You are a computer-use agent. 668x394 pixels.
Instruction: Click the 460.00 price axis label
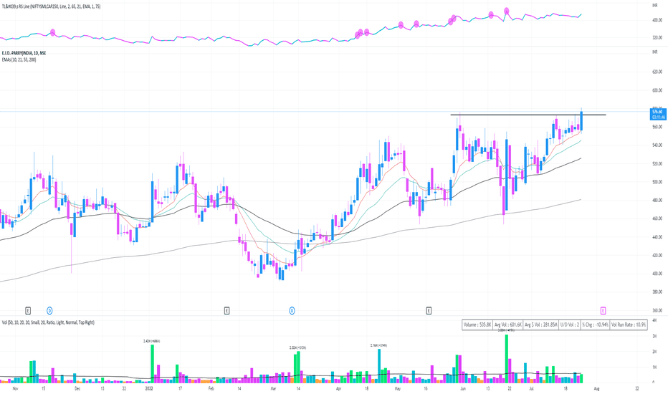pyautogui.click(x=657, y=218)
